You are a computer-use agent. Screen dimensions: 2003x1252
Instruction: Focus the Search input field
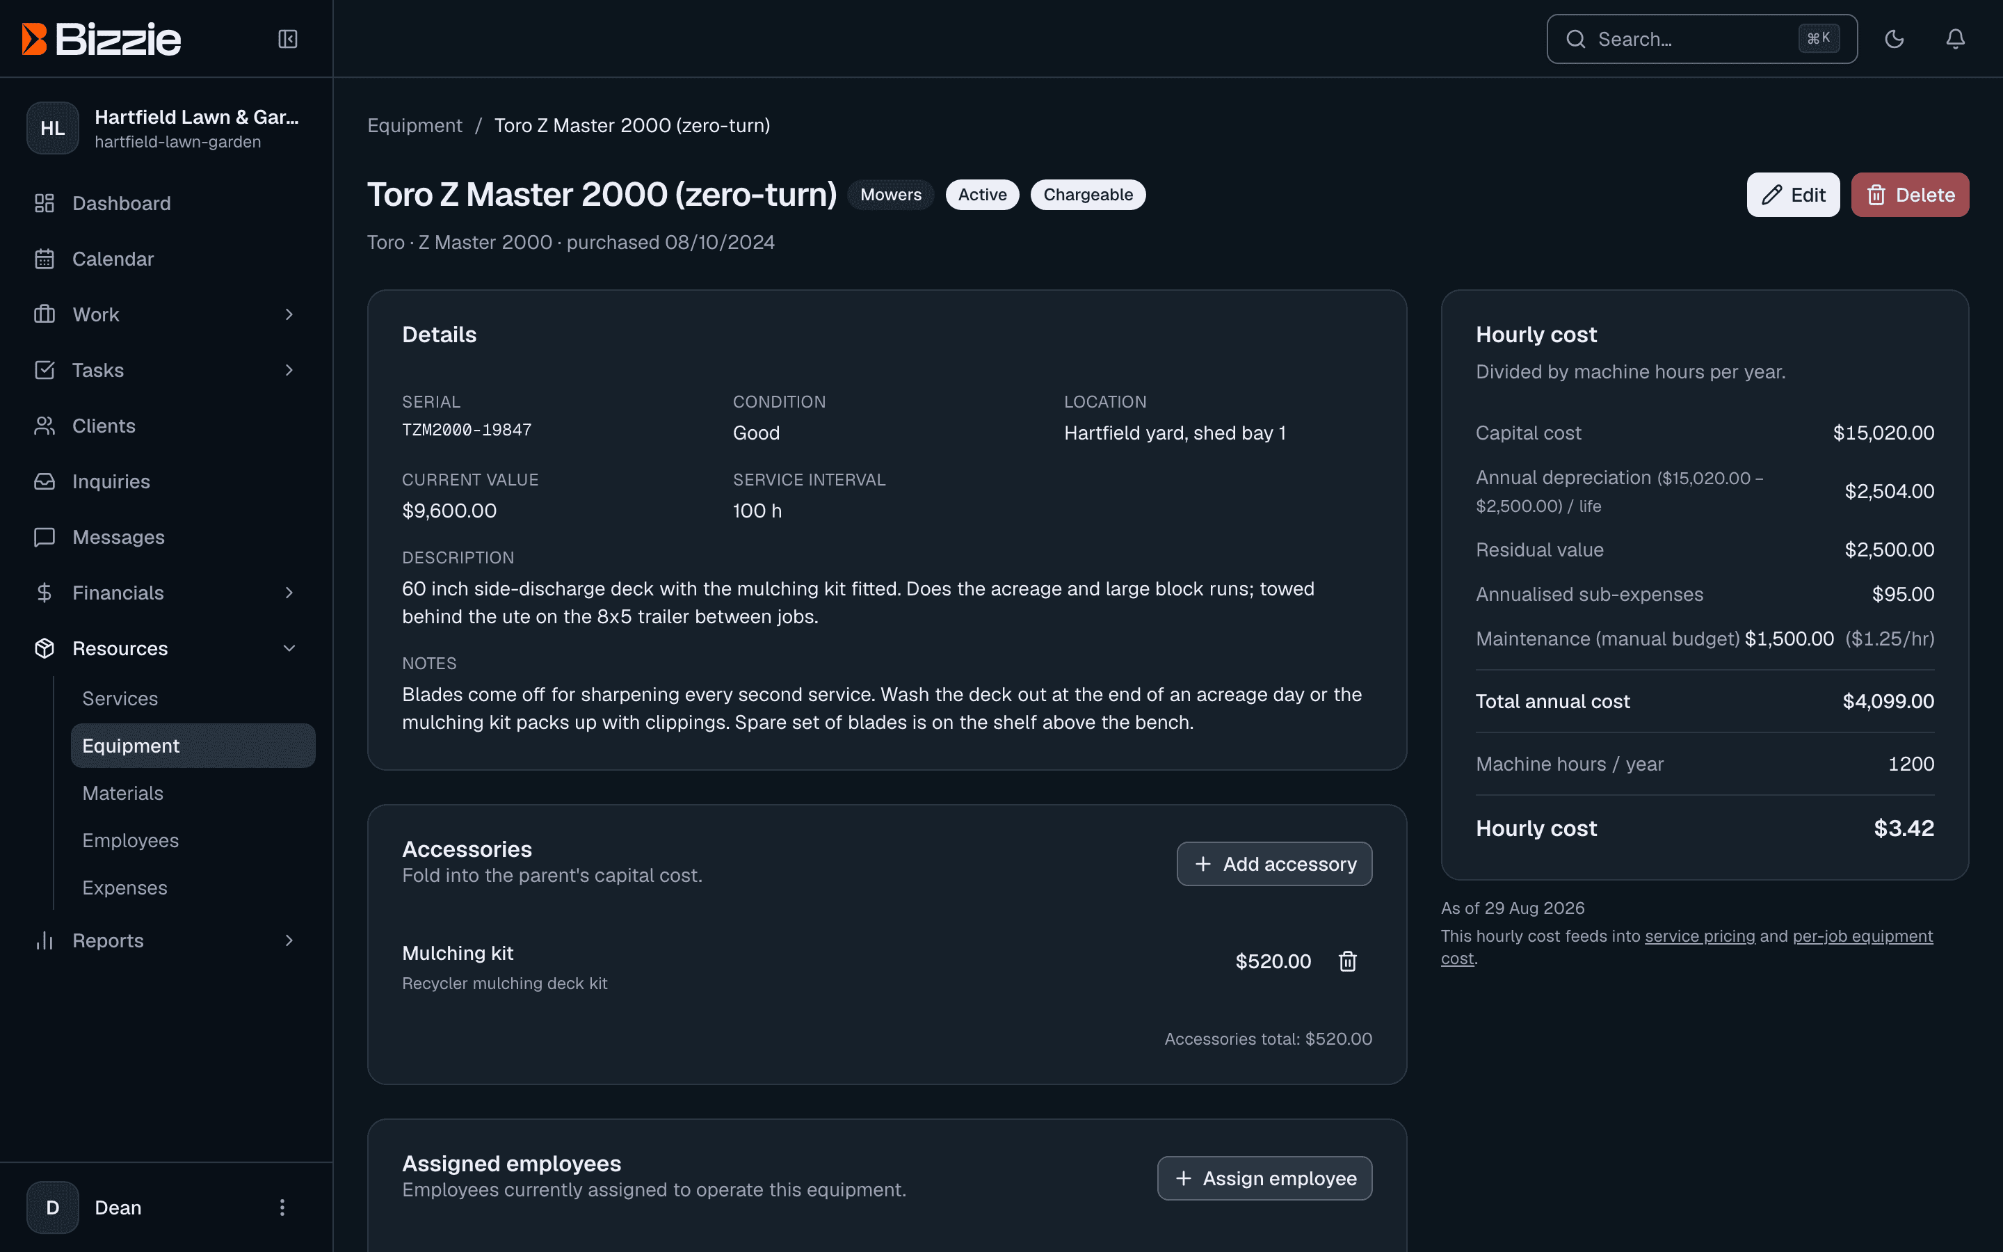coord(1702,39)
